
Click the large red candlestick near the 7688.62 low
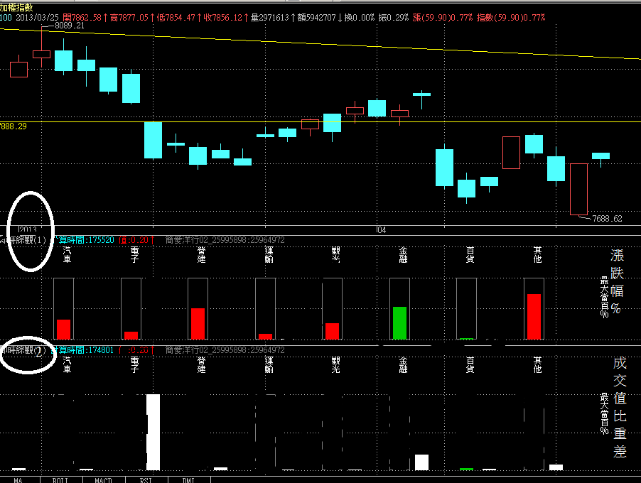click(579, 189)
